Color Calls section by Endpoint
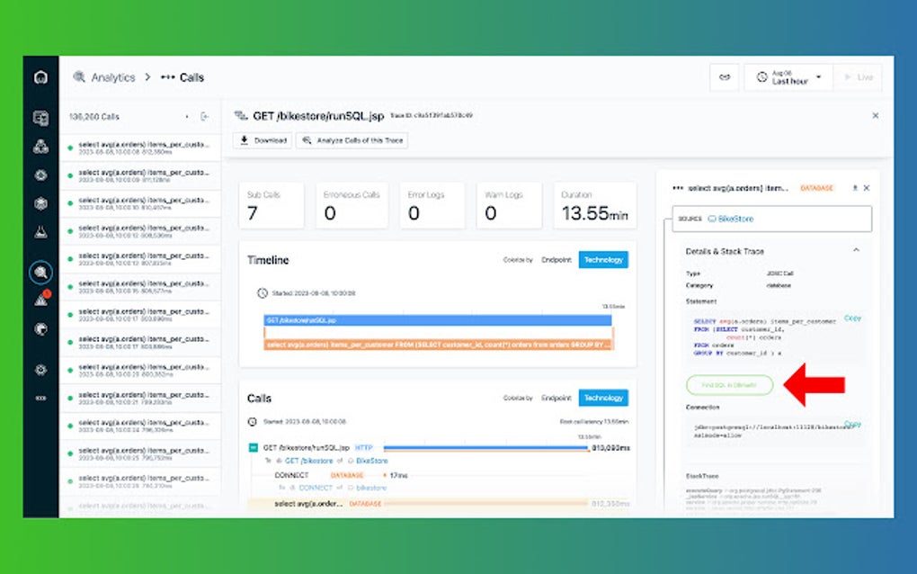Screen dimensions: 917x574 (x=556, y=398)
